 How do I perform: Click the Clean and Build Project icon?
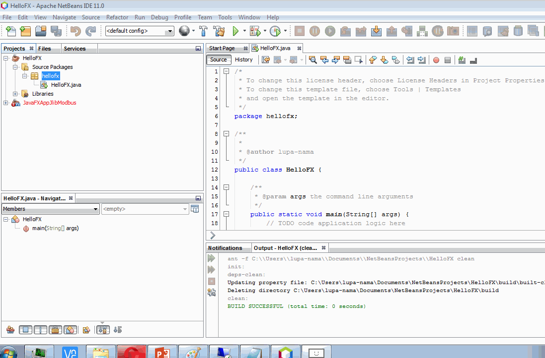[219, 31]
